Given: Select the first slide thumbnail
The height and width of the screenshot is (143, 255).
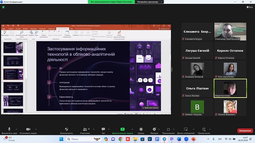Looking at the screenshot, I should (x=13, y=47).
